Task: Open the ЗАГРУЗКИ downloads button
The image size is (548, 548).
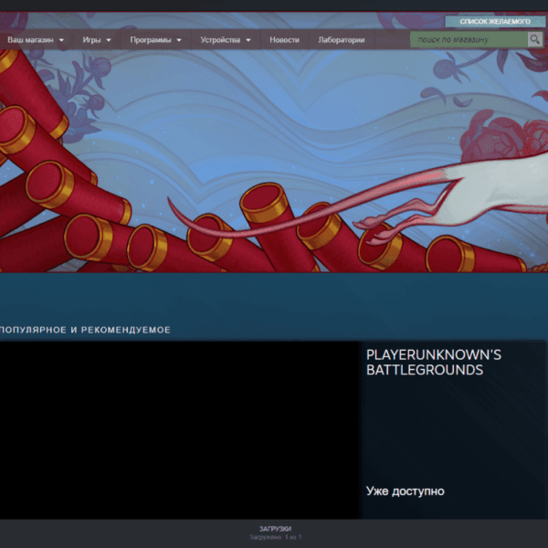Action: [276, 529]
